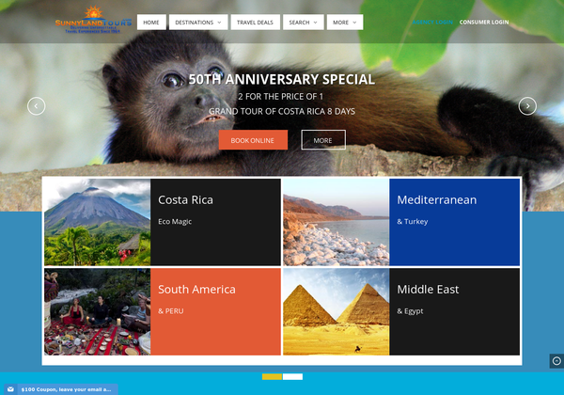Screen dimensions: 564x395
Task: Open the Egypt pyramids thumbnail
Action: tap(336, 312)
